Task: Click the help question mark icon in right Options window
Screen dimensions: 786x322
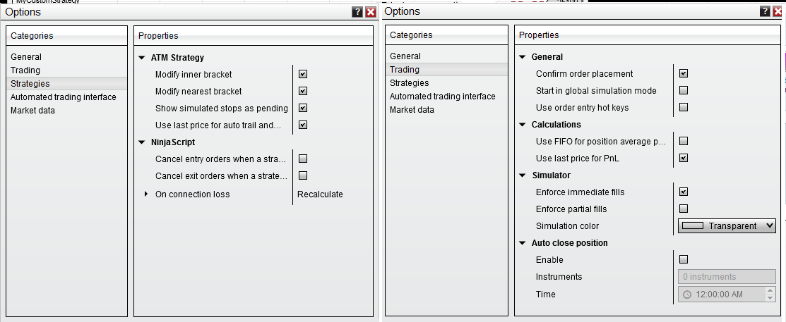Action: (766, 11)
